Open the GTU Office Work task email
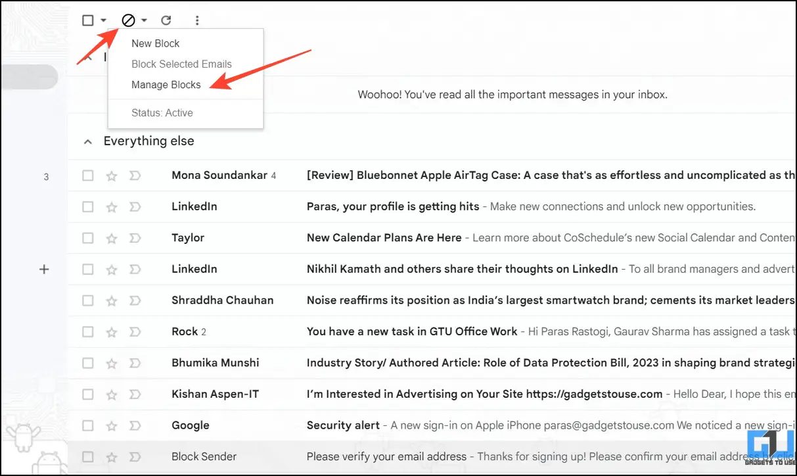This screenshot has width=797, height=476. click(x=412, y=331)
